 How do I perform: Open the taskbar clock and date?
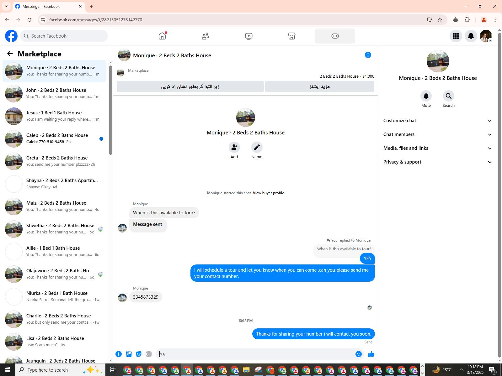[475, 370]
